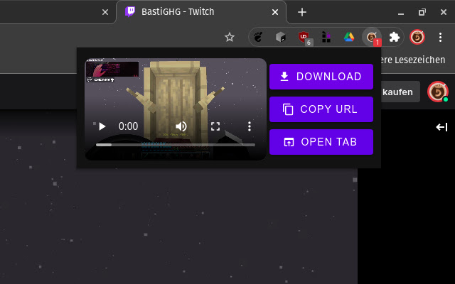Restore the browser window size
Image resolution: width=455 pixels, height=284 pixels.
click(x=422, y=12)
